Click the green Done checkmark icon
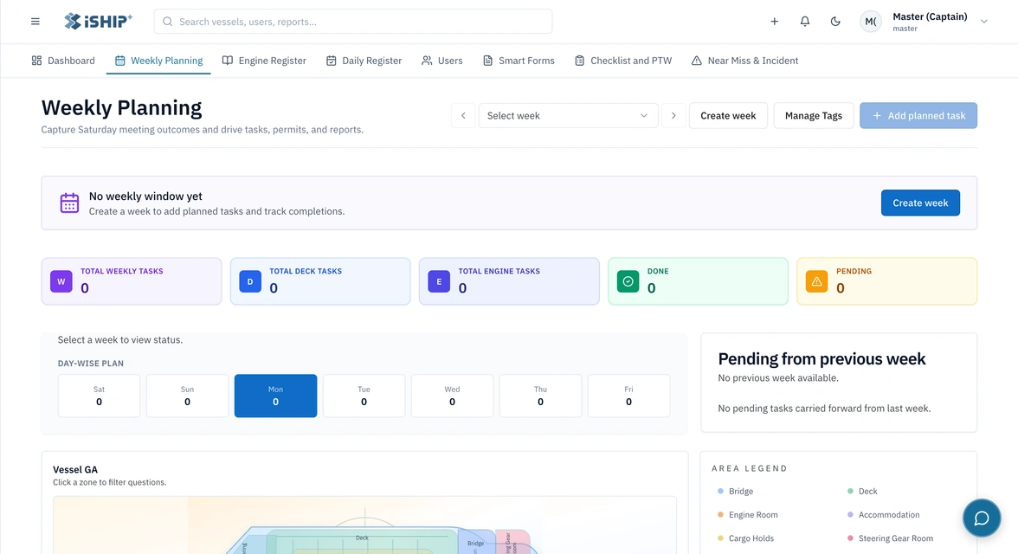Screen dimensions: 1018x554 (x=628, y=281)
